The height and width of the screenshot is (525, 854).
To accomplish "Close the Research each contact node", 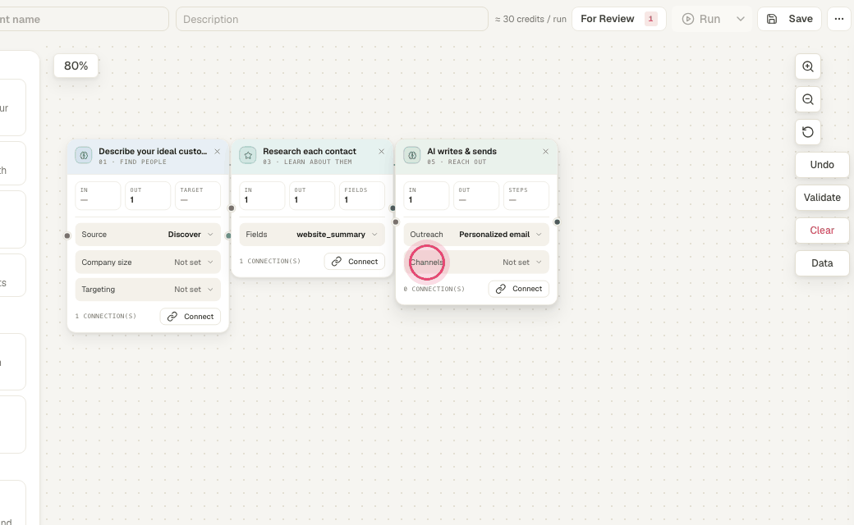I will [381, 152].
